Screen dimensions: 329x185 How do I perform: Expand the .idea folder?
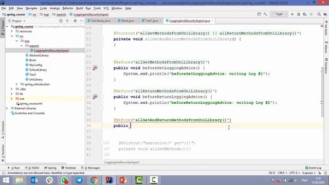tap(12, 89)
